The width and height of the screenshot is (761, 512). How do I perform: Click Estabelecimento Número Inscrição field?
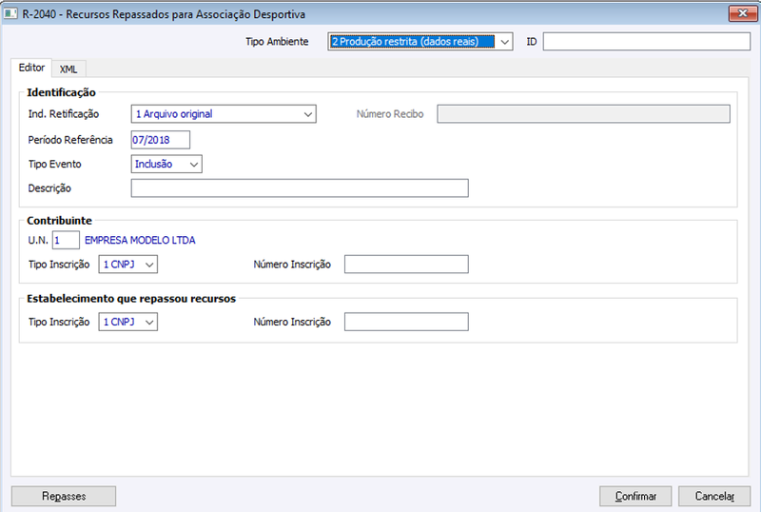point(406,322)
